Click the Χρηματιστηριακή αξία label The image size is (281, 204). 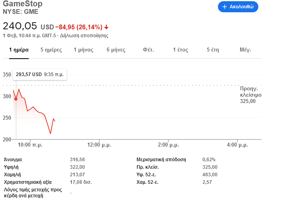[x=28, y=182]
